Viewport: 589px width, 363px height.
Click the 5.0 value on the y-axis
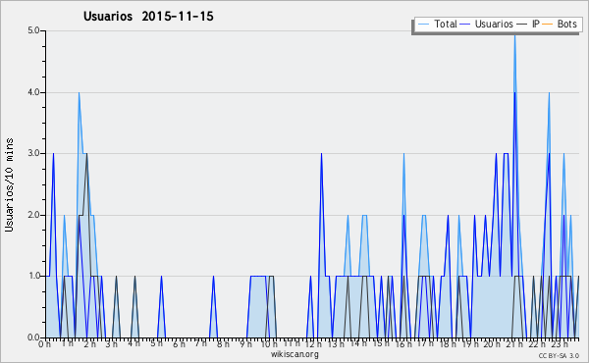pyautogui.click(x=33, y=30)
